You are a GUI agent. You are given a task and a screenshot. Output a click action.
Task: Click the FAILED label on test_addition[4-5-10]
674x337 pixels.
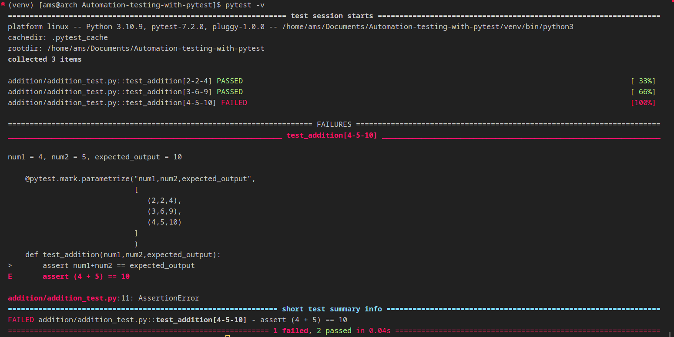(234, 102)
